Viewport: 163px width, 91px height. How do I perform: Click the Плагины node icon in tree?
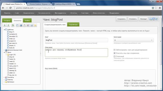pyautogui.click(x=6, y=80)
